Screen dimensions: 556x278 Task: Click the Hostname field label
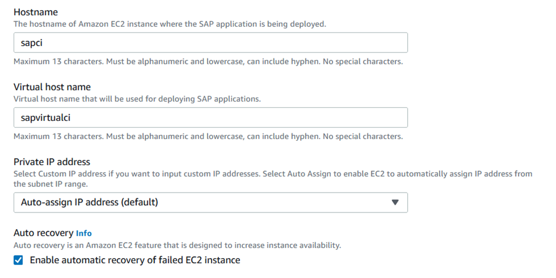click(35, 12)
